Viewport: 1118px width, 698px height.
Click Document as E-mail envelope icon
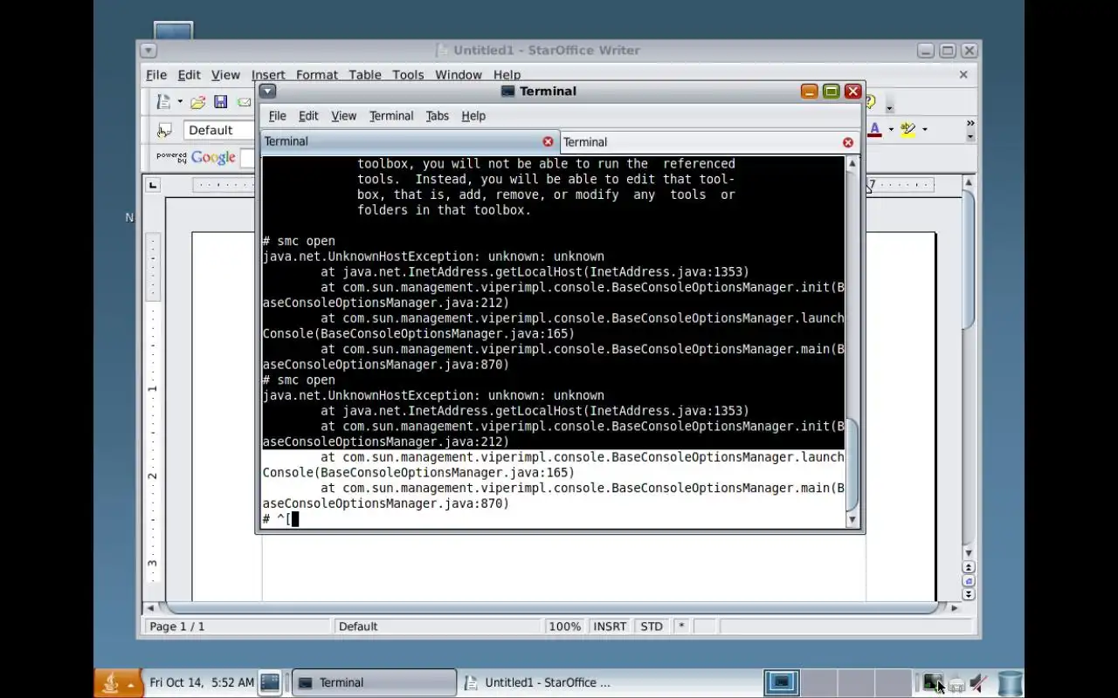[x=244, y=102]
